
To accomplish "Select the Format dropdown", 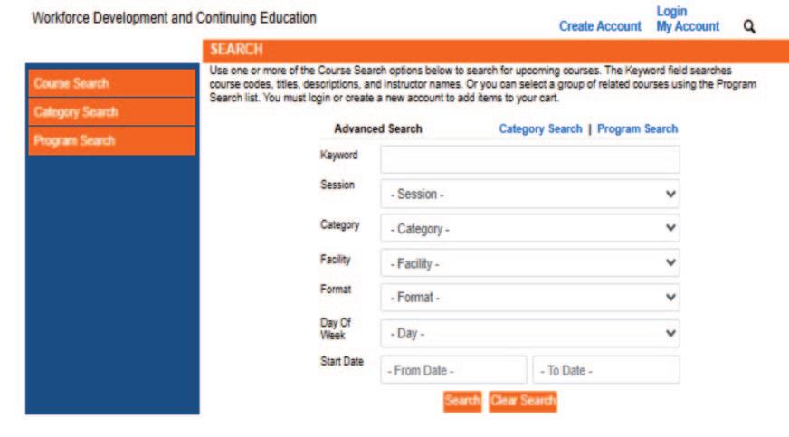I will pos(529,296).
